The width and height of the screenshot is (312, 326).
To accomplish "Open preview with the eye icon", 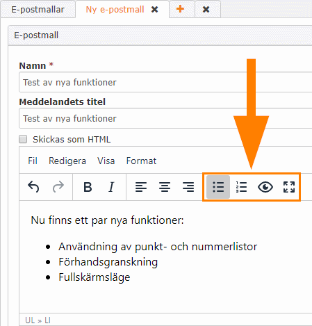I will (265, 187).
